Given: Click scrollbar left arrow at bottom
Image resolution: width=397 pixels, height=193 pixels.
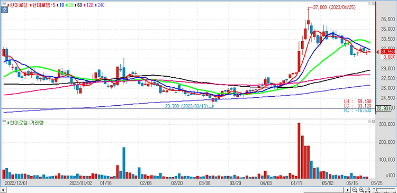Looking at the screenshot, I should [x=3, y=190].
